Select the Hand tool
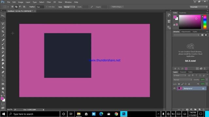209x117 pixels. point(3,88)
